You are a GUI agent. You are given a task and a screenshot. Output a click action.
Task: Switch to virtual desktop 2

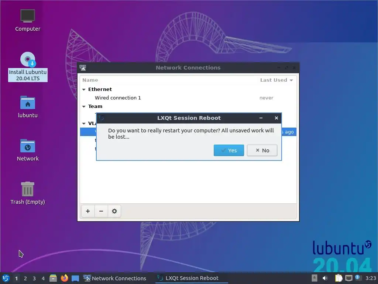[25, 278]
